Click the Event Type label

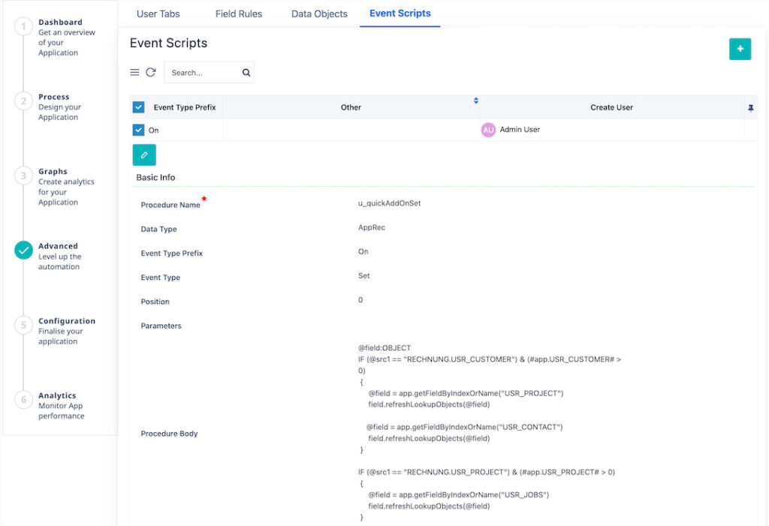click(x=161, y=278)
